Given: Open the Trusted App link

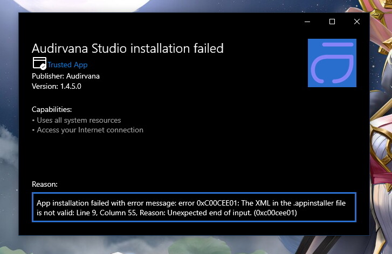Looking at the screenshot, I should tap(67, 65).
